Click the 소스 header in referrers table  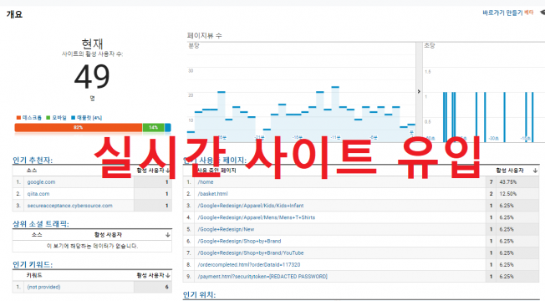coord(32,171)
